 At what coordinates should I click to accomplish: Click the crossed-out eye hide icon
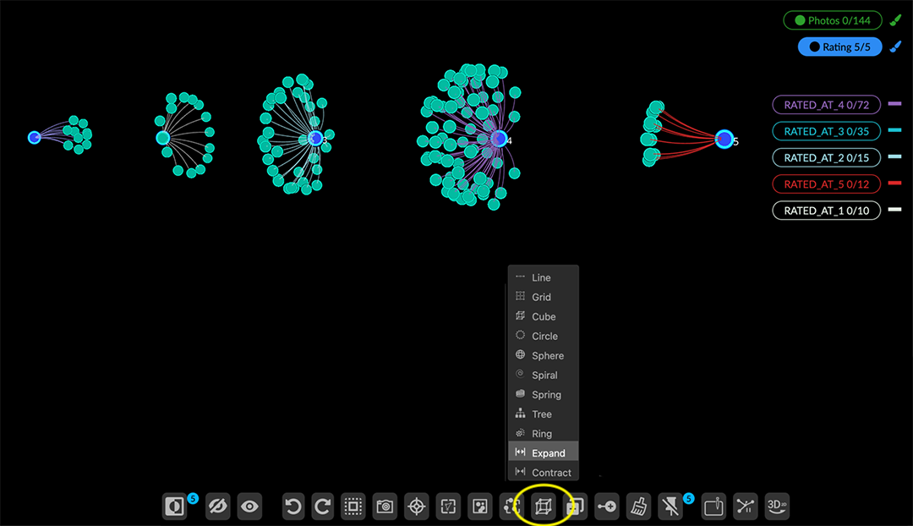[x=217, y=507]
